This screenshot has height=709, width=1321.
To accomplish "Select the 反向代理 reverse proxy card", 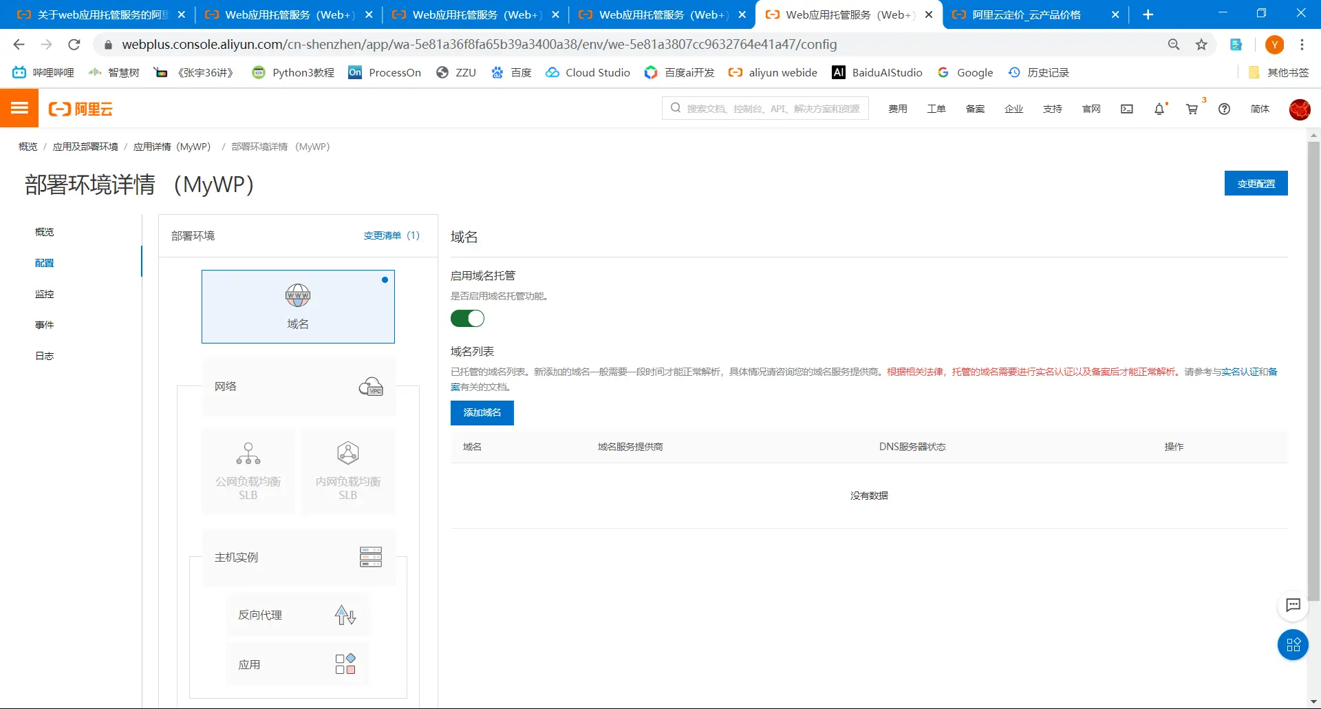I will point(297,615).
